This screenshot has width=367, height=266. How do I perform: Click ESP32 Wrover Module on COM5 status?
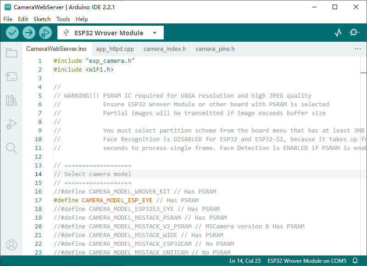point(307,260)
